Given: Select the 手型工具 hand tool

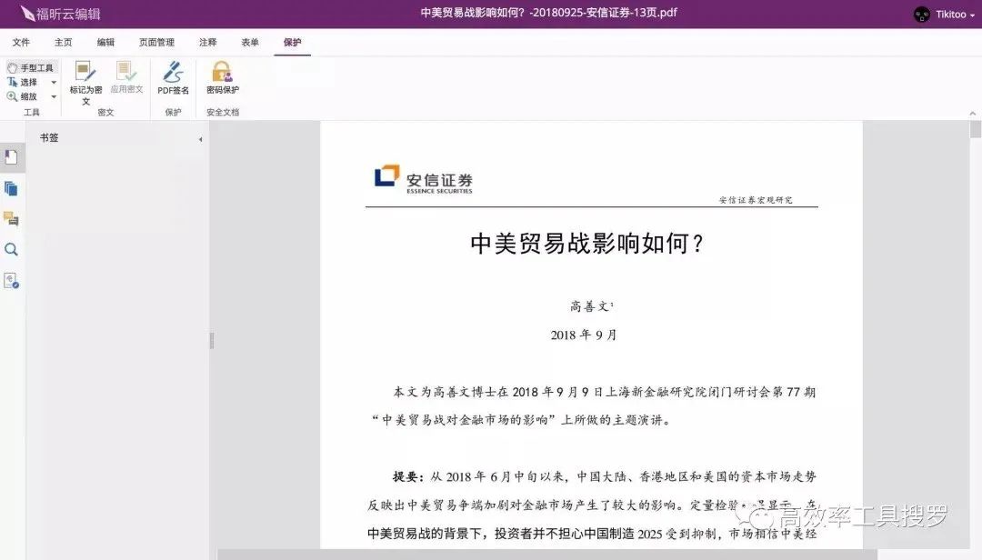Looking at the screenshot, I should pyautogui.click(x=32, y=67).
